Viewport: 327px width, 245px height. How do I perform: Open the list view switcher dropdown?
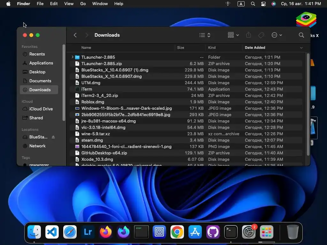[205, 35]
